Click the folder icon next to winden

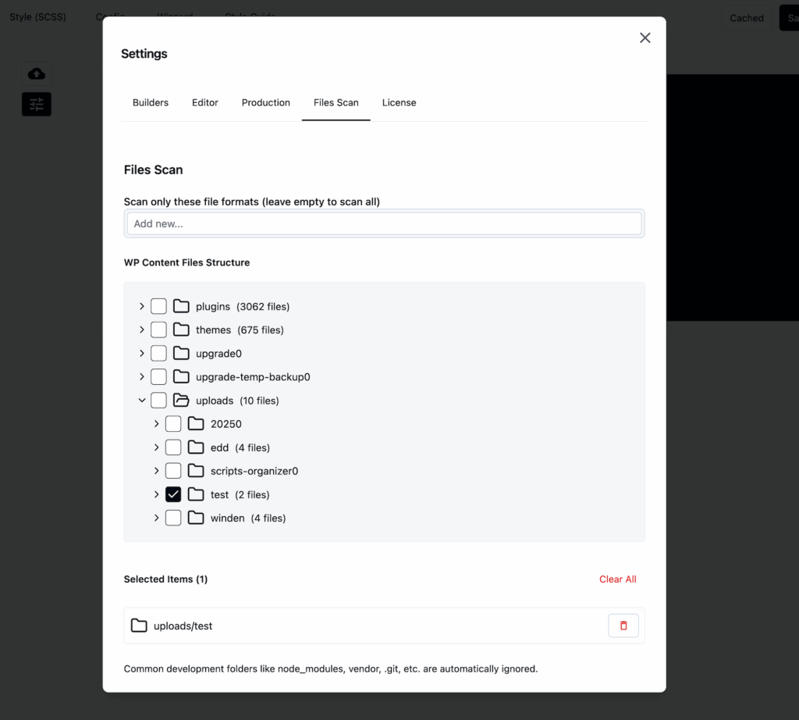click(195, 517)
